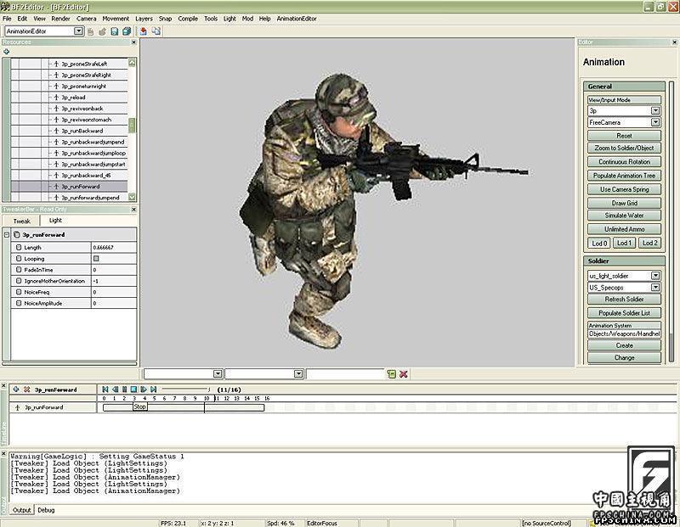Viewport: 680px width, 527px height.
Task: Open the us_light_soldier dropdown
Action: 655,276
